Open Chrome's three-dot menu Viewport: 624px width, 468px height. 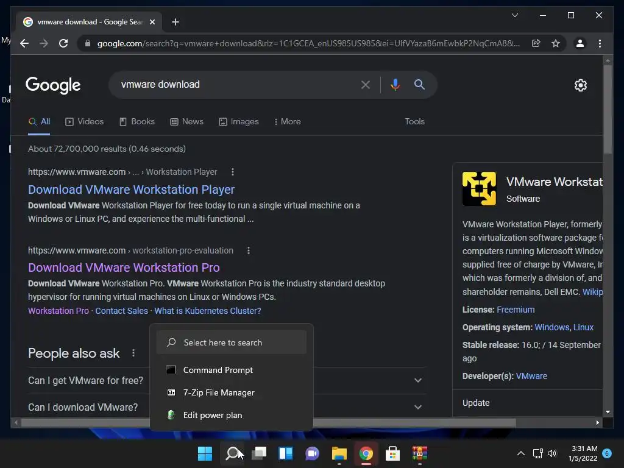tap(600, 43)
